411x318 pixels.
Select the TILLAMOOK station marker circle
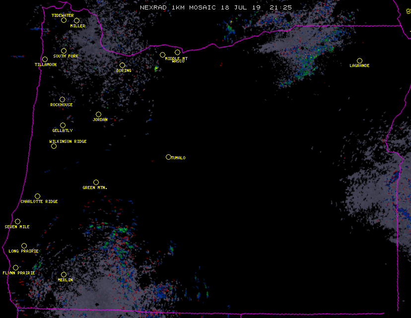click(x=45, y=59)
